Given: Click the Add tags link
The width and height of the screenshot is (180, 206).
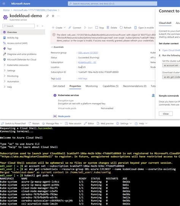Looking at the screenshot, I should click(x=83, y=78).
